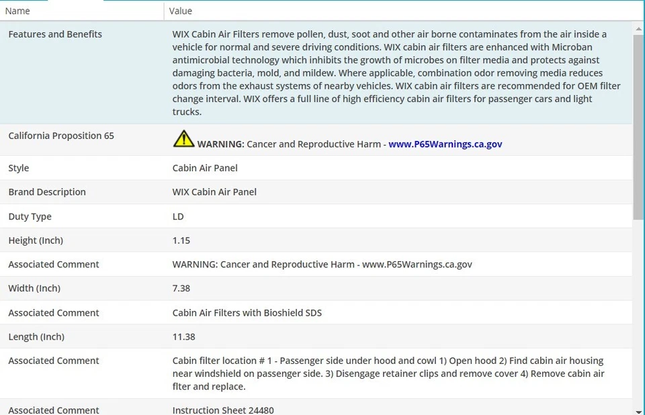Open the www.P65Warnings.ca.gov link
This screenshot has width=645, height=415.
(445, 144)
